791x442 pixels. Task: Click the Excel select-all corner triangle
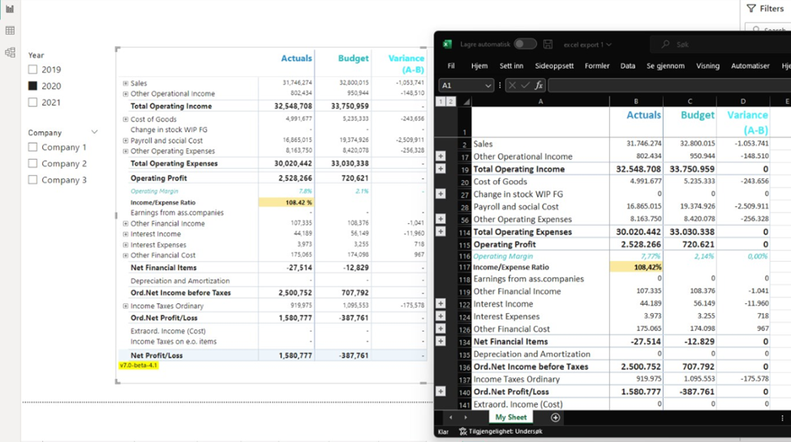click(466, 102)
